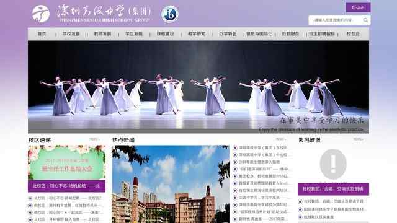Open news about 2018年新生信息录入指南
This screenshot has width=397, height=223.
[259, 162]
